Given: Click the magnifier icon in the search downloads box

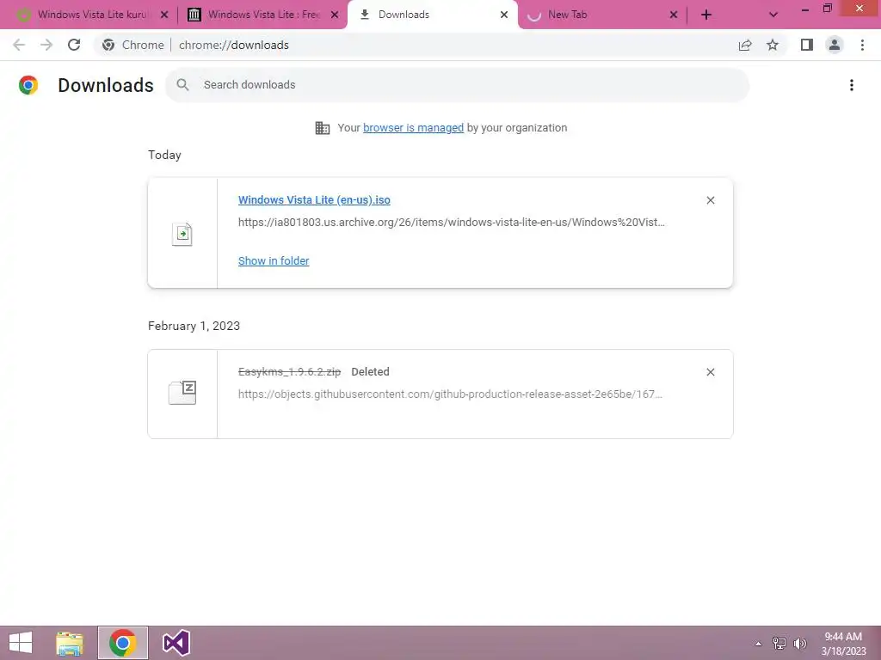Looking at the screenshot, I should (x=182, y=85).
